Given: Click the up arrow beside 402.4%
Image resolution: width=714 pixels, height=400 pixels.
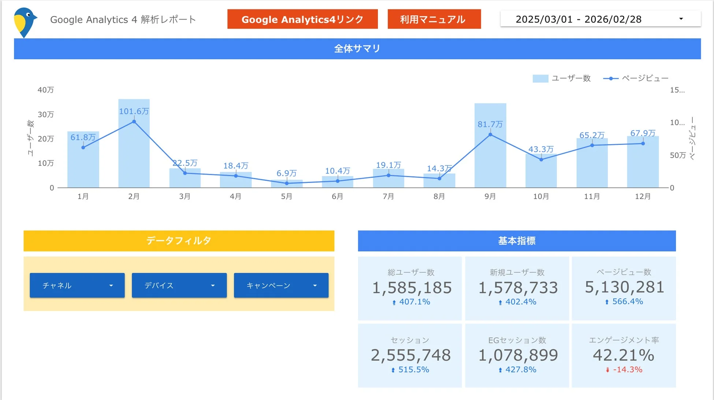Looking at the screenshot, I should coord(500,302).
